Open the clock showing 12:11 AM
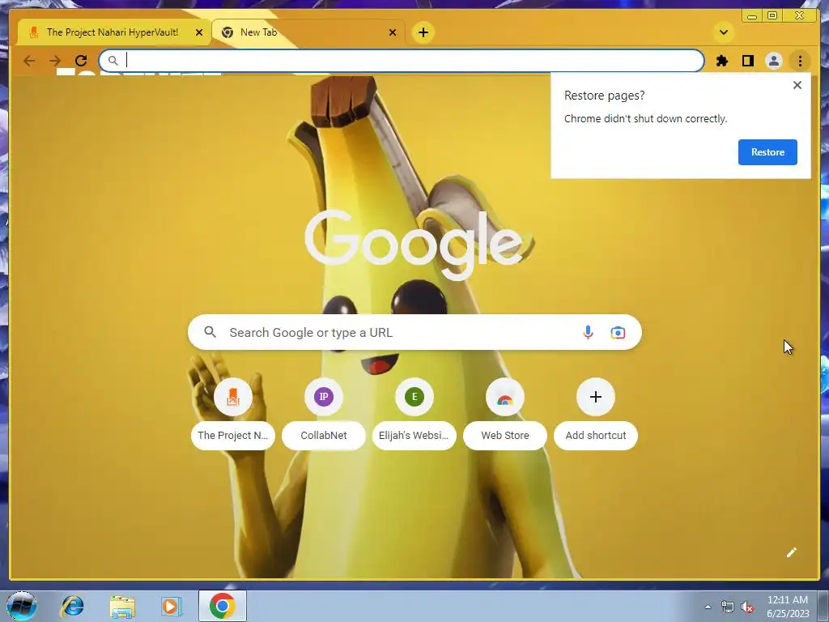This screenshot has width=829, height=622. tap(788, 607)
